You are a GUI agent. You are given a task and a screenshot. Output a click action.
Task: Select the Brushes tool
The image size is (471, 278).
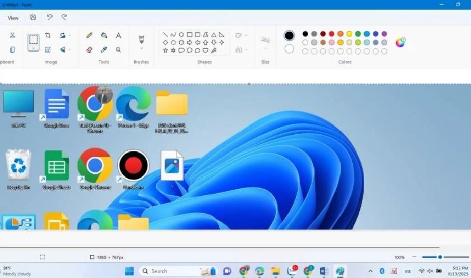[141, 39]
